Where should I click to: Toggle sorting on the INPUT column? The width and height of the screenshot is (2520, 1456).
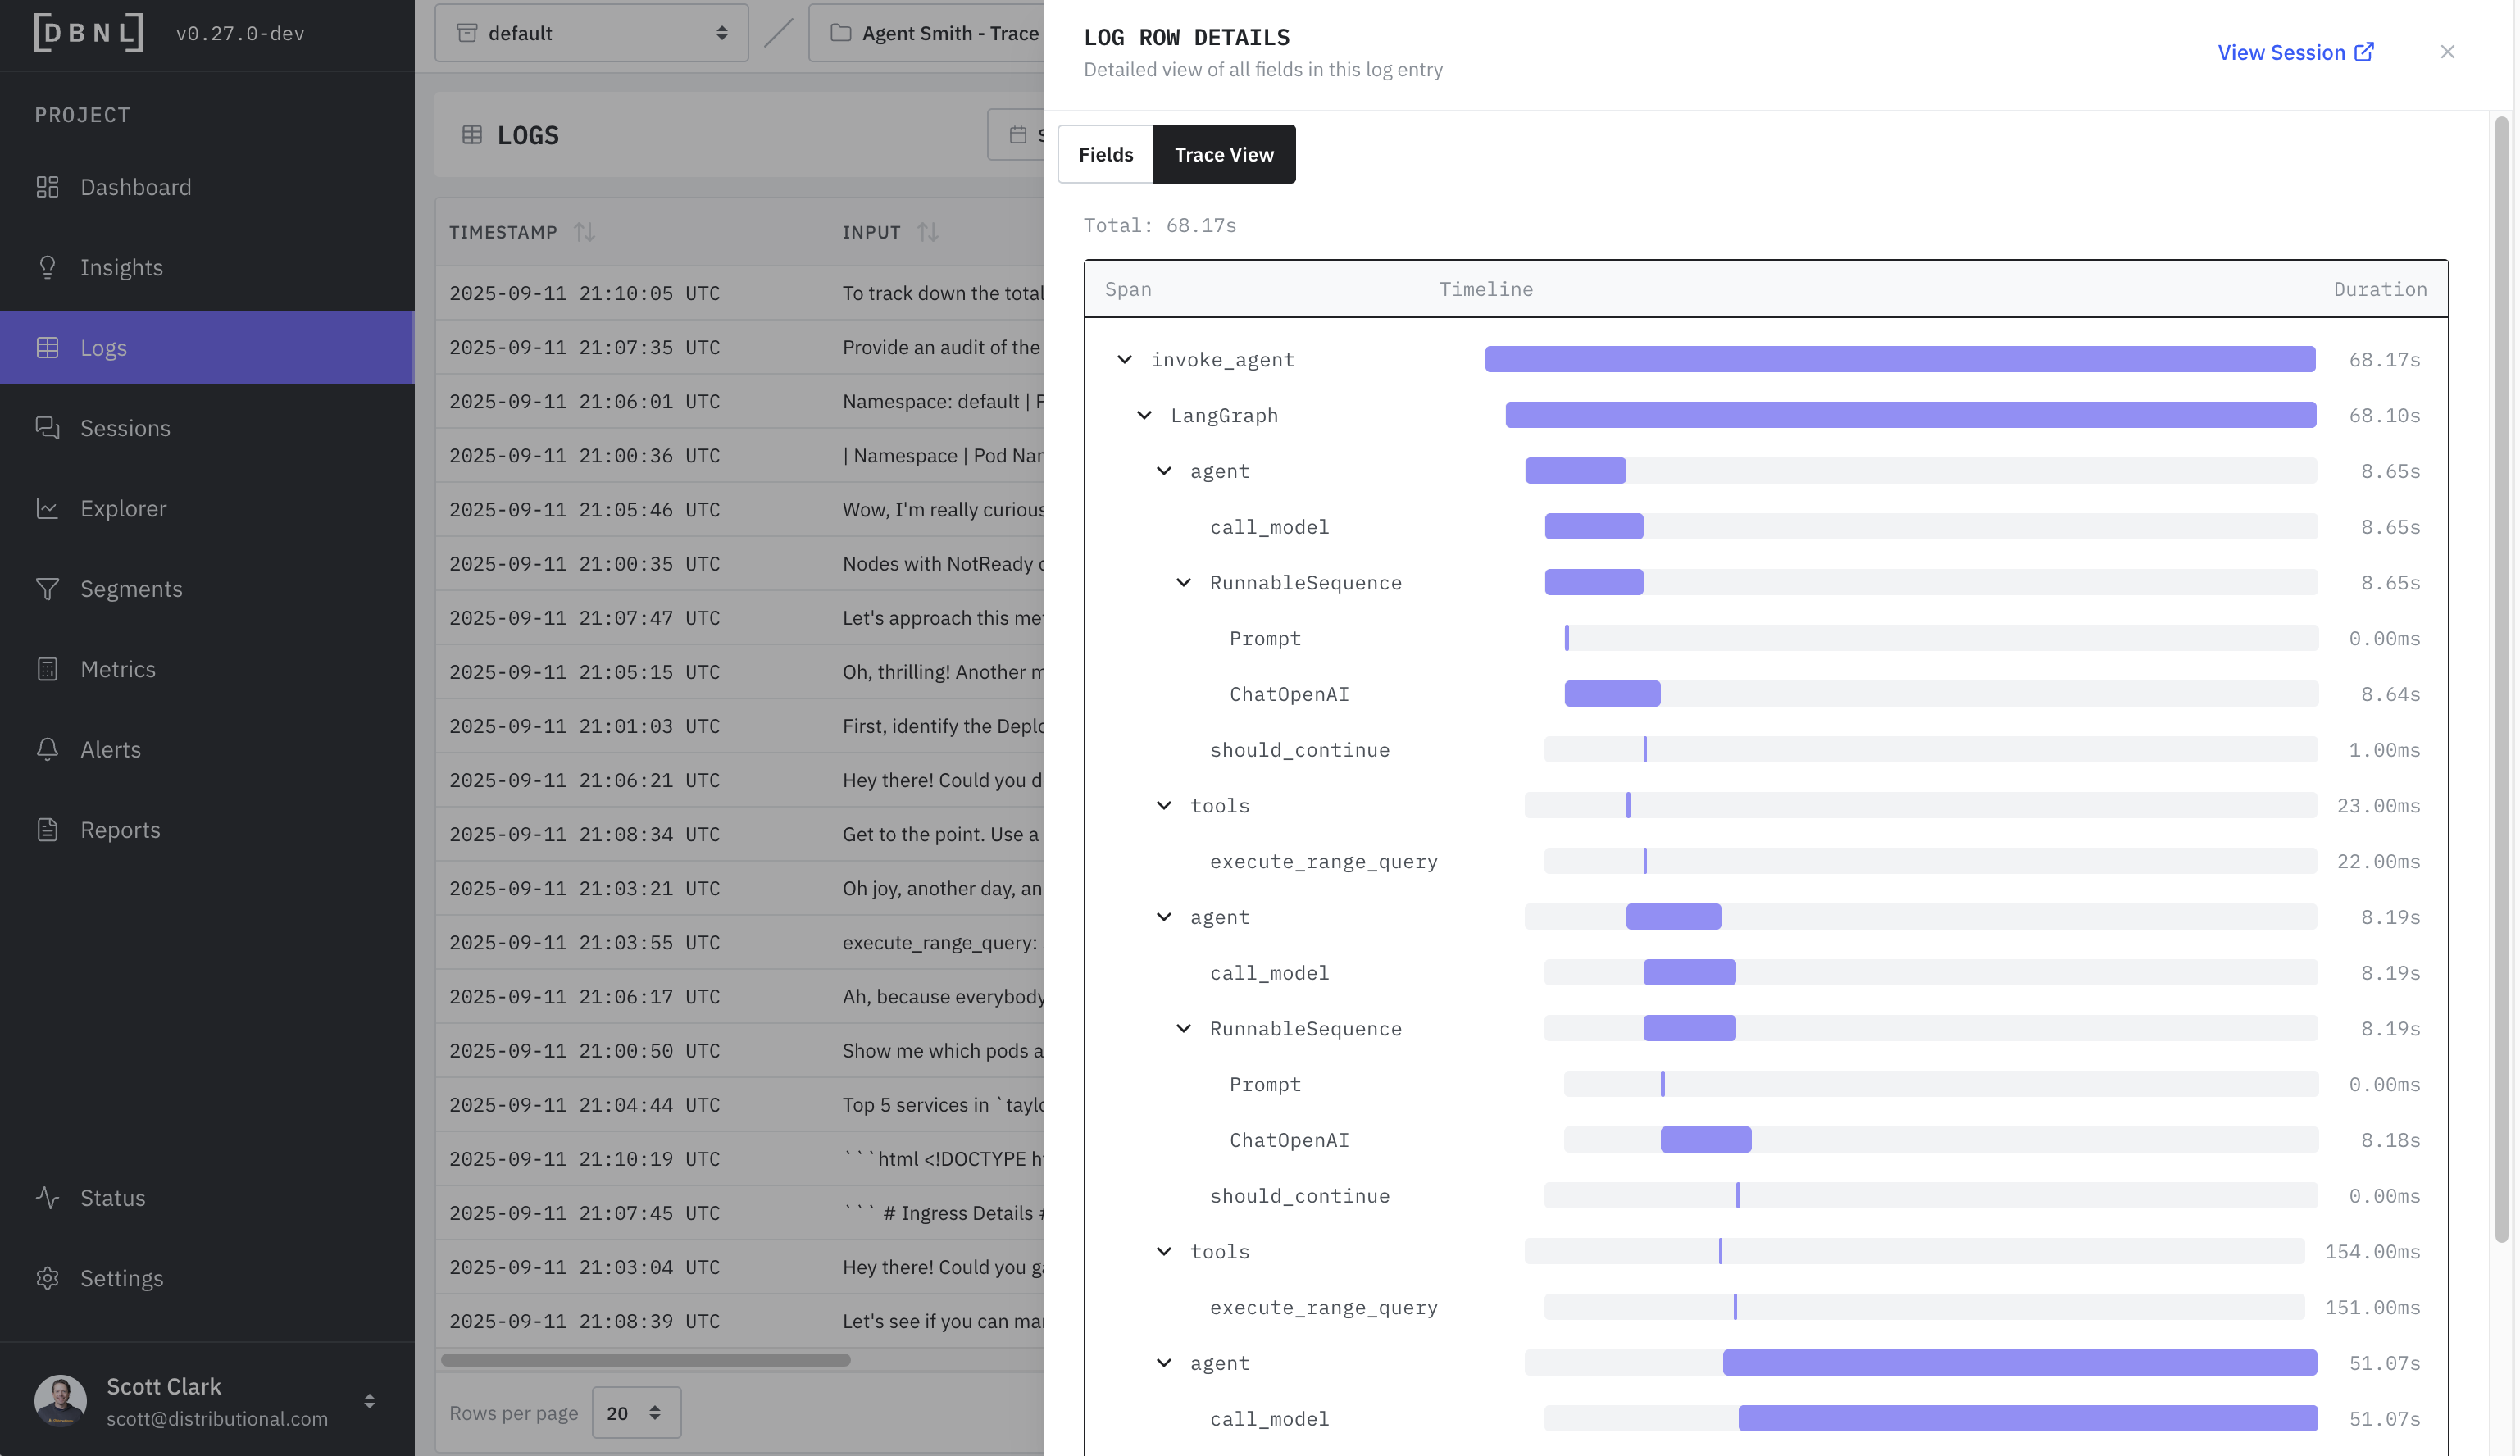pyautogui.click(x=928, y=232)
